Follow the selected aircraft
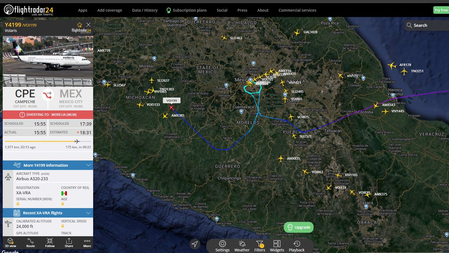The height and width of the screenshot is (253, 449). [50, 243]
